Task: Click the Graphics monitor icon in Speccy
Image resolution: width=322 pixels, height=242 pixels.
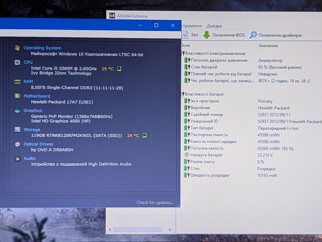Action: (17, 111)
